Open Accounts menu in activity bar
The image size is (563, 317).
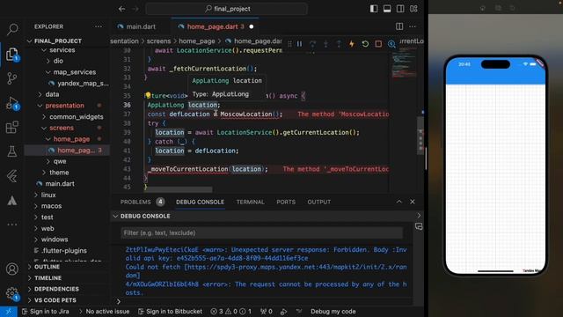(x=12, y=269)
